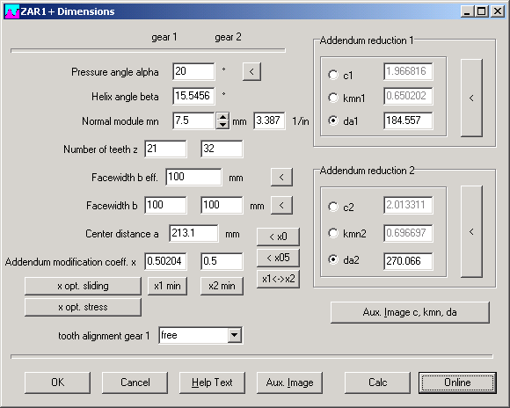
Task: Increase normal module mn with up arrow
Action: [x=222, y=117]
